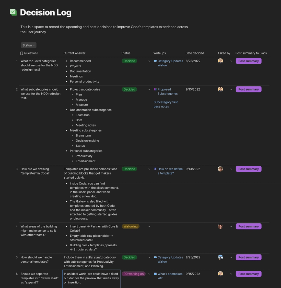This screenshot has height=288, width=281.
Task: Expand the Status dropdown arrow in row 5
Action: [x=149, y=258]
